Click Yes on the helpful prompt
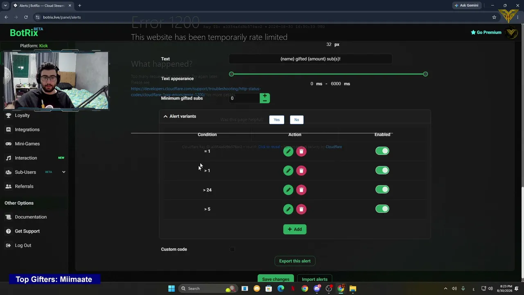The image size is (524, 295). (277, 120)
